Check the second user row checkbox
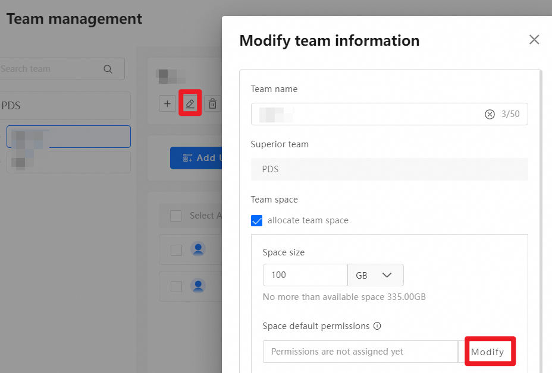This screenshot has width=552, height=373. [176, 286]
